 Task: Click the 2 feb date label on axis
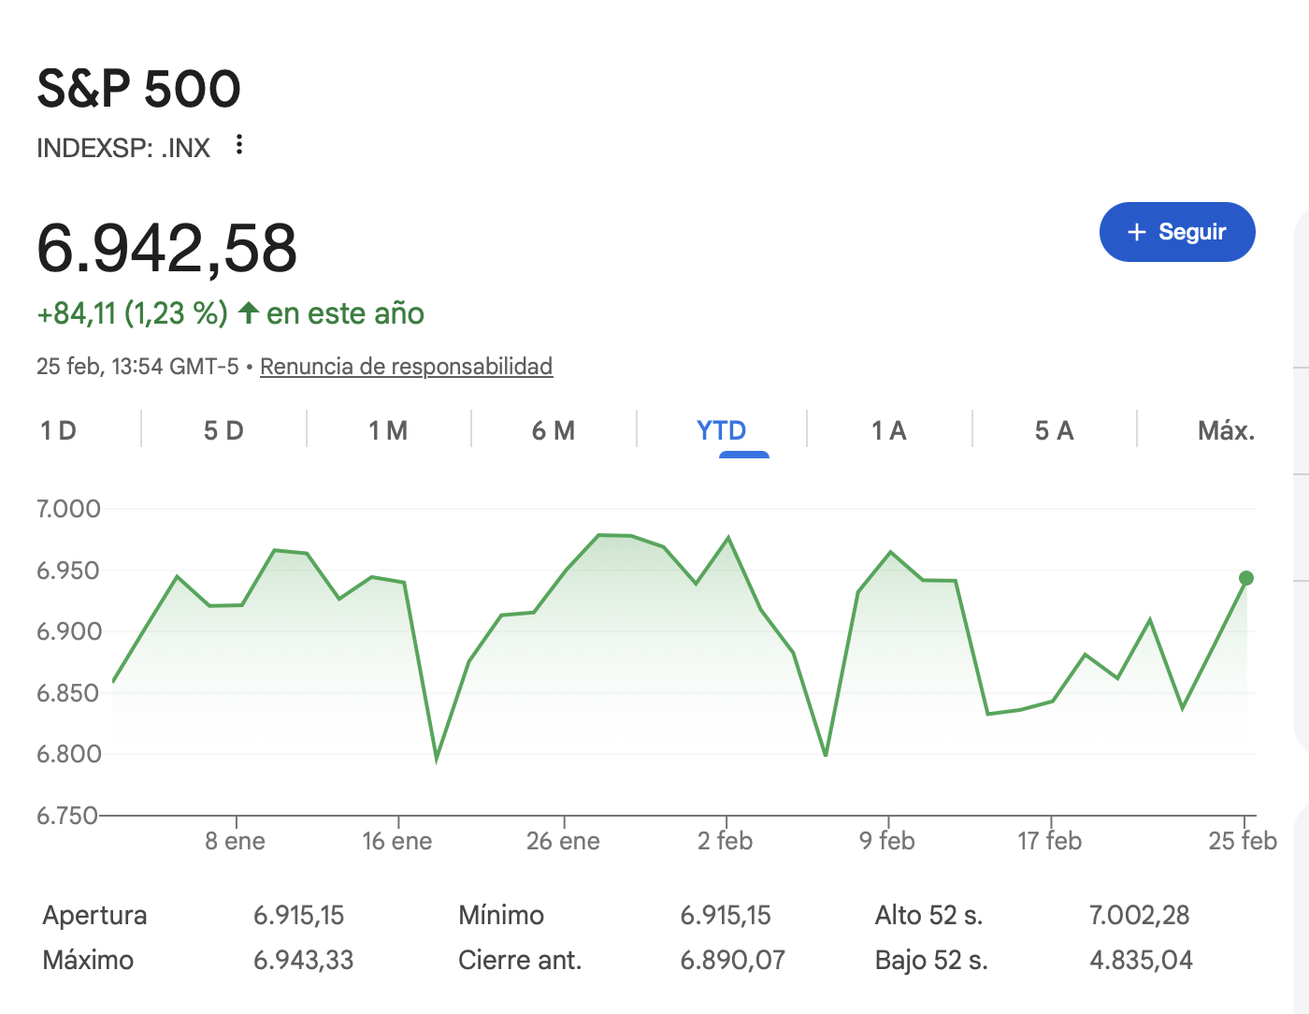pyautogui.click(x=725, y=841)
